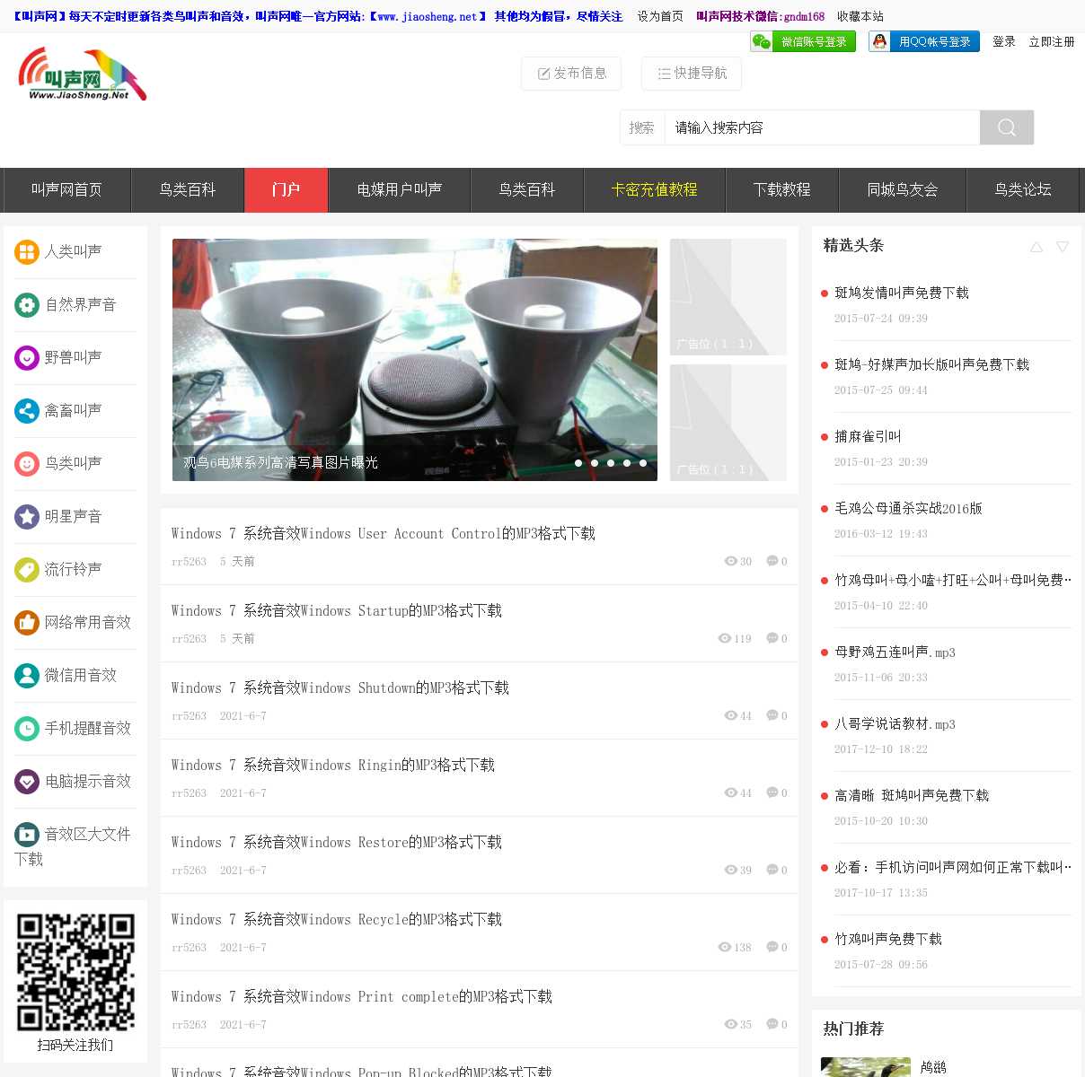Image resolution: width=1085 pixels, height=1077 pixels.
Task: Click the QQ penguin login icon
Action: point(879,41)
